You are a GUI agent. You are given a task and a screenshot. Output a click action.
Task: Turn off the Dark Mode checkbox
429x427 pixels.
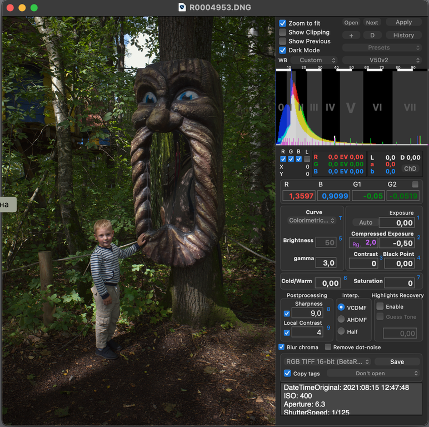(x=283, y=50)
